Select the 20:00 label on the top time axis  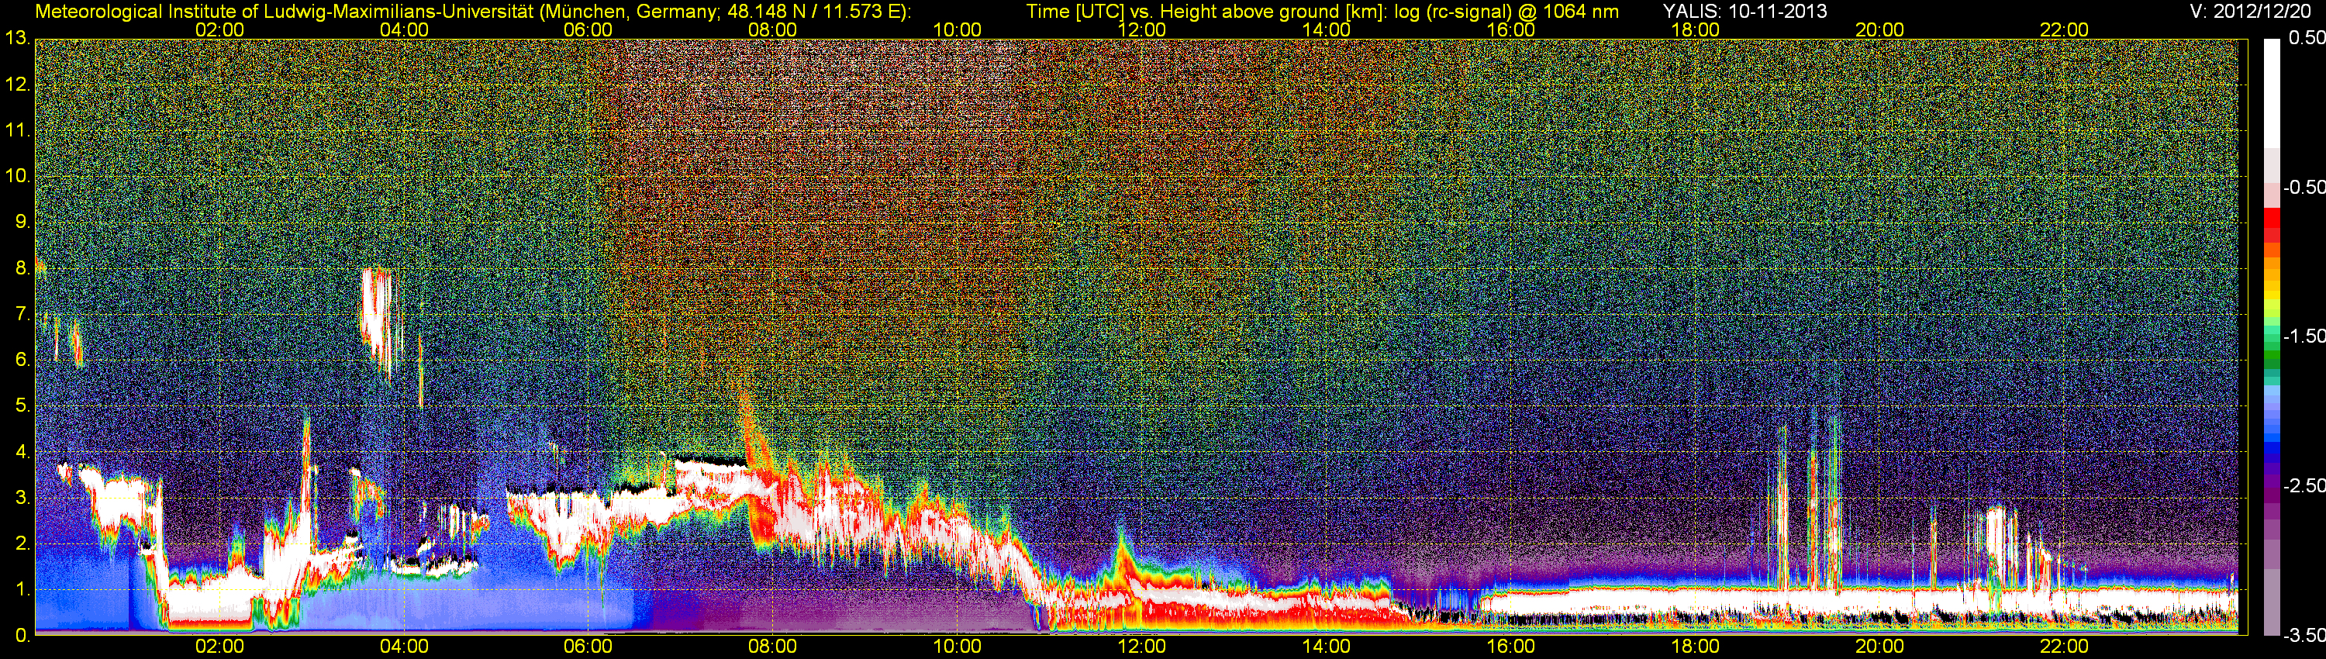click(1880, 29)
